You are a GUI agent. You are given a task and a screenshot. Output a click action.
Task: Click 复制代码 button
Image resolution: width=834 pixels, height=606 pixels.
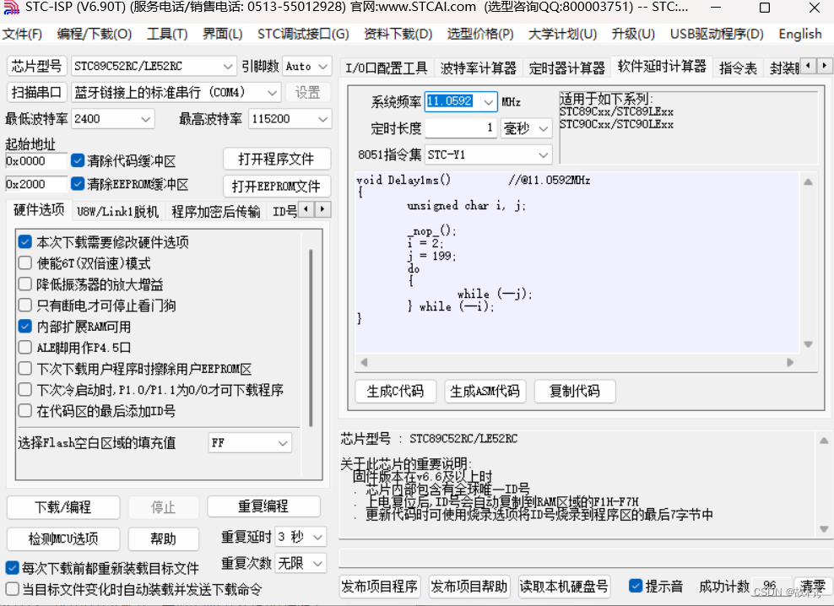pyautogui.click(x=575, y=392)
